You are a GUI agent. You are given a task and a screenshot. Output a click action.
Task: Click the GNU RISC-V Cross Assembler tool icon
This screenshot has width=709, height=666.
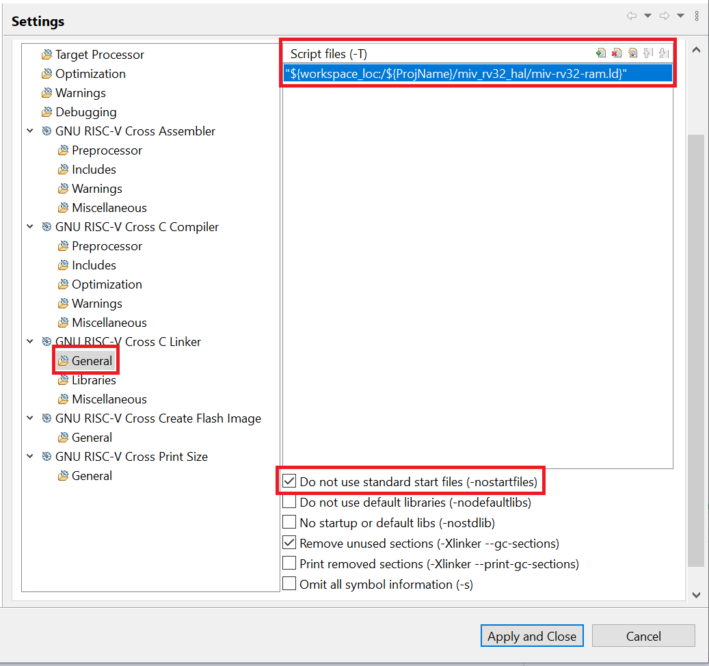[x=46, y=131]
